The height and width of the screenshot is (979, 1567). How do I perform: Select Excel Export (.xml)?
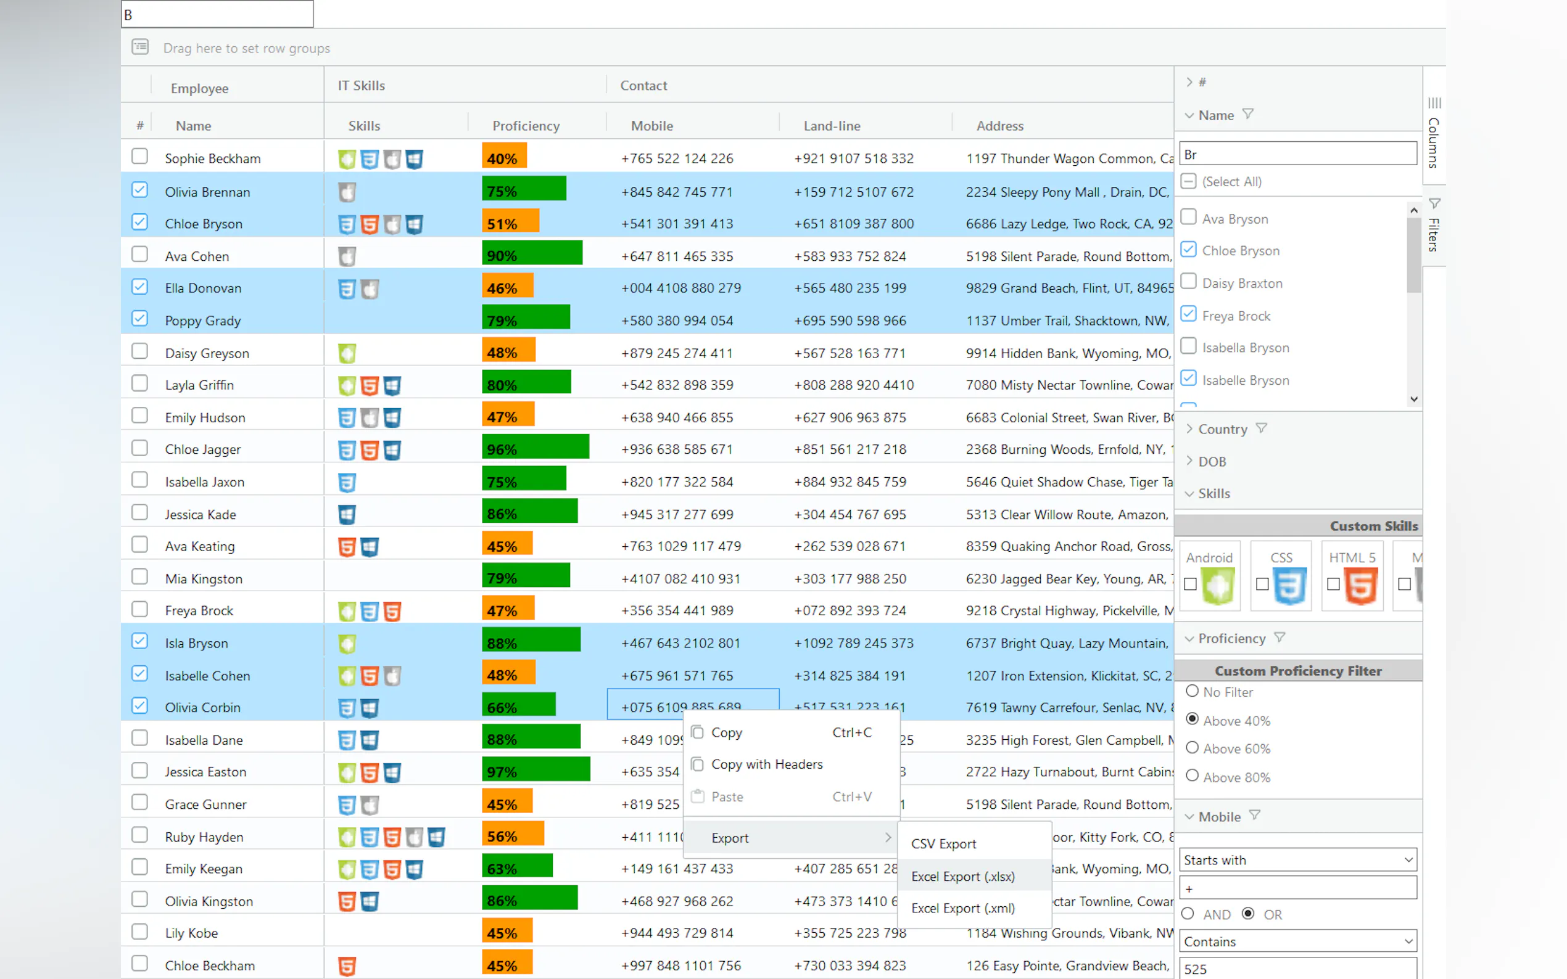point(974,907)
